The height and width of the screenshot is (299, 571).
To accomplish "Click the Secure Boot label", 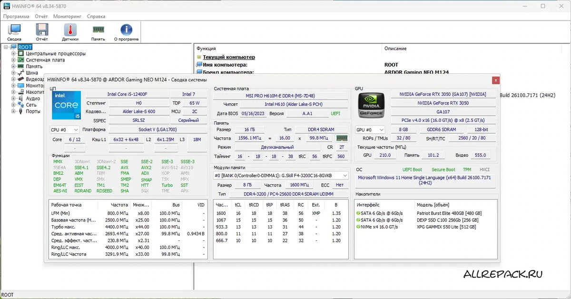I will point(443,169).
